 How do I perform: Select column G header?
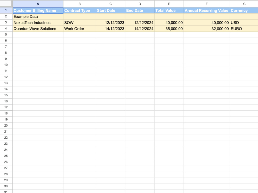(x=244, y=4)
